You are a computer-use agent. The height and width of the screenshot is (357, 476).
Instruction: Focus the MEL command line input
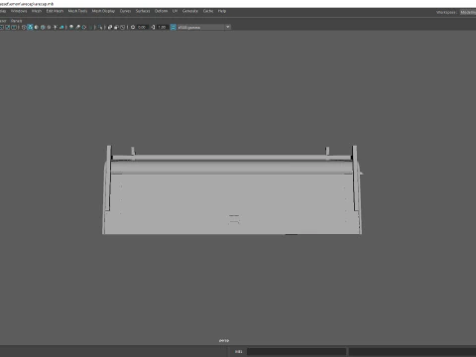tap(297, 352)
